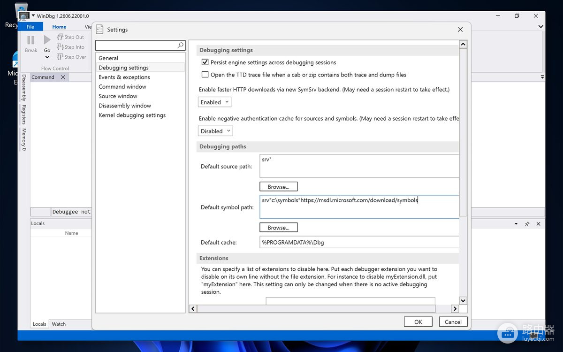The height and width of the screenshot is (352, 563).
Task: Open quick access arrow beside WinDbg title
Action: [x=33, y=15]
